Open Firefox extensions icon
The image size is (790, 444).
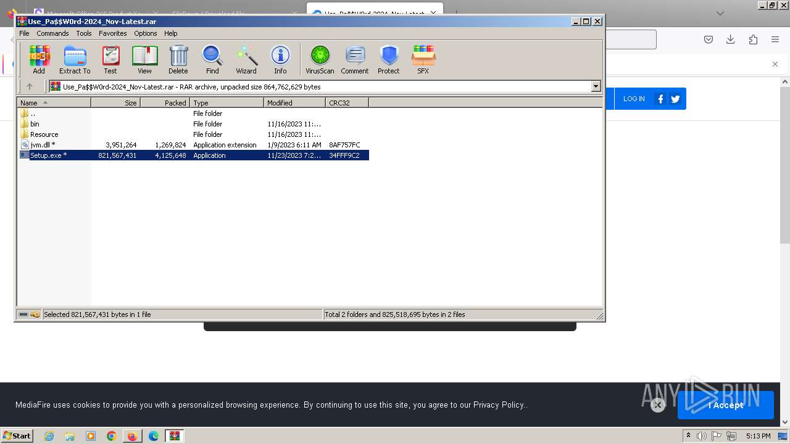(753, 39)
